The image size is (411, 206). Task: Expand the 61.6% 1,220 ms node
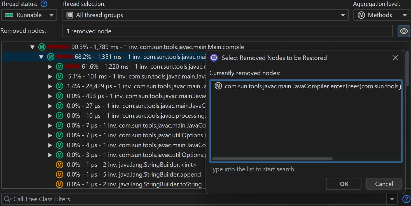point(50,67)
